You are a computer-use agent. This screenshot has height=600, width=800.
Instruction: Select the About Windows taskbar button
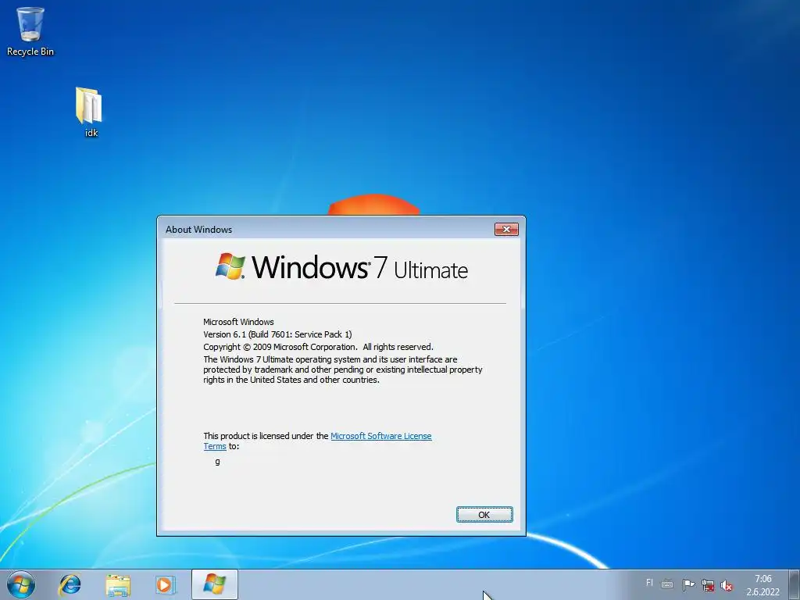[x=214, y=584]
